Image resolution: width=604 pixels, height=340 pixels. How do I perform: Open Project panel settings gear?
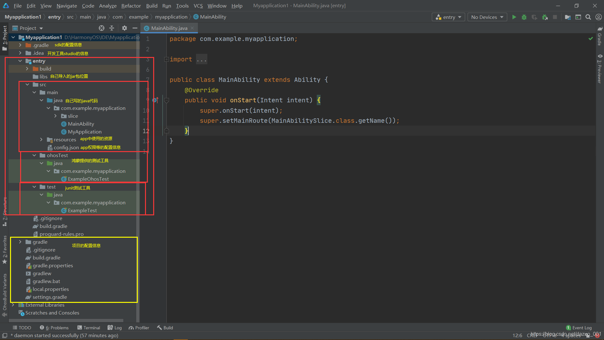point(125,28)
